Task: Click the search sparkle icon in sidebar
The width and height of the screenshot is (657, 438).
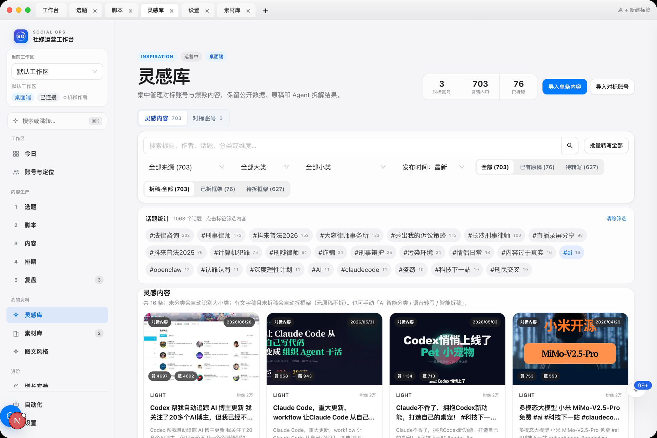Action: tap(15, 121)
